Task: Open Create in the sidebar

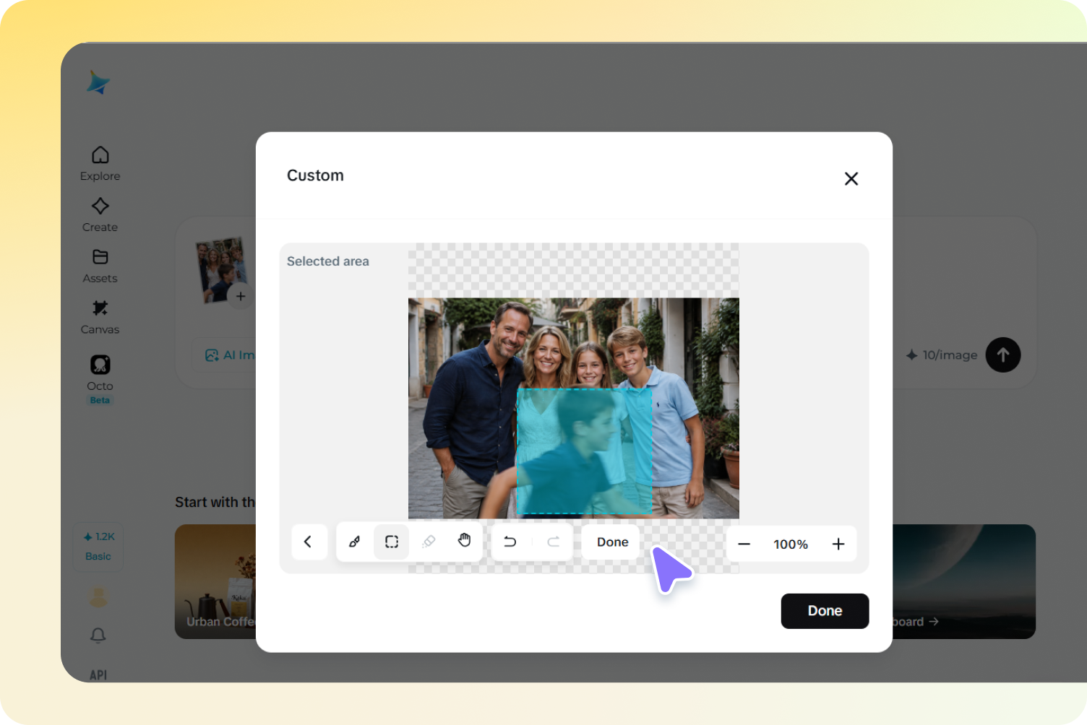Action: coord(100,215)
